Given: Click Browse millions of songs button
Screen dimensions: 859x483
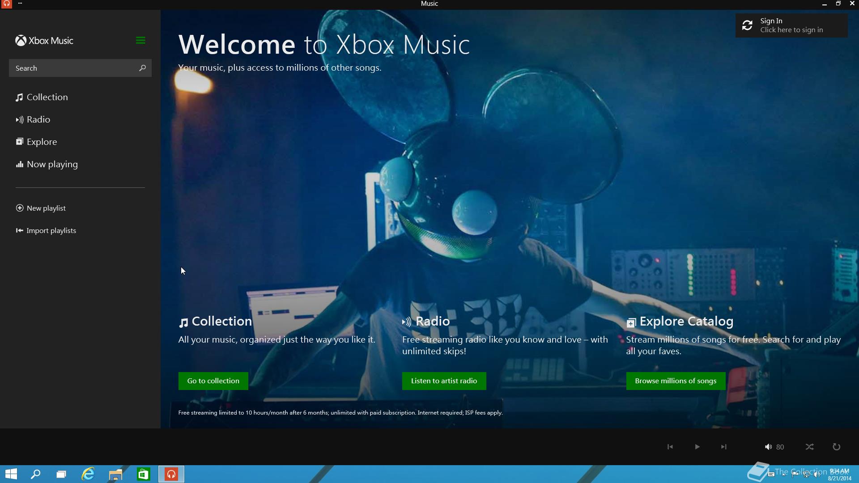Looking at the screenshot, I should tap(676, 381).
